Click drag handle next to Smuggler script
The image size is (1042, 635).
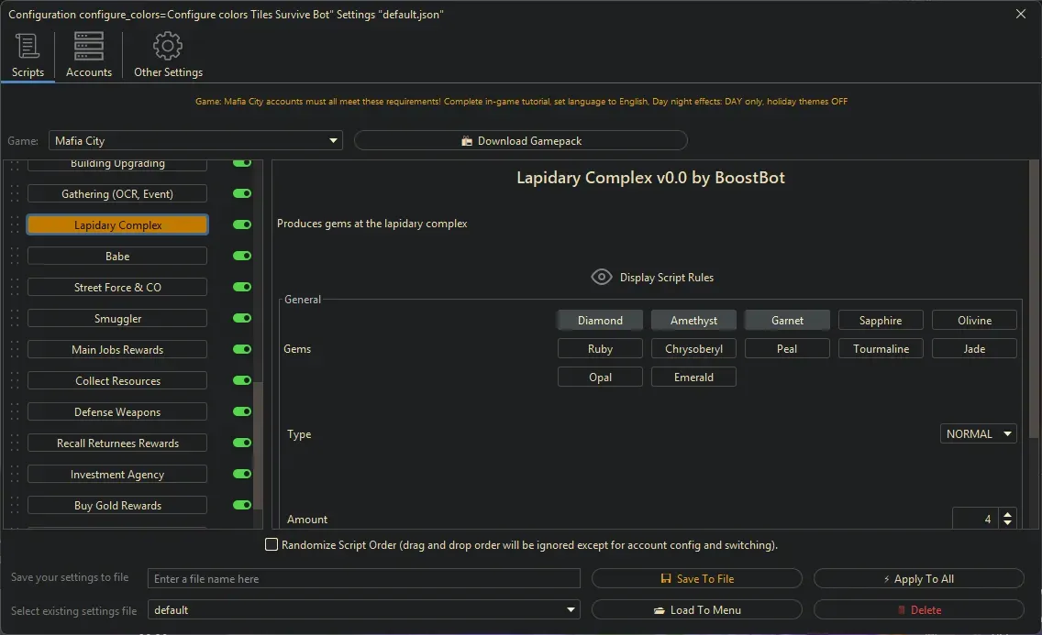pyautogui.click(x=14, y=319)
